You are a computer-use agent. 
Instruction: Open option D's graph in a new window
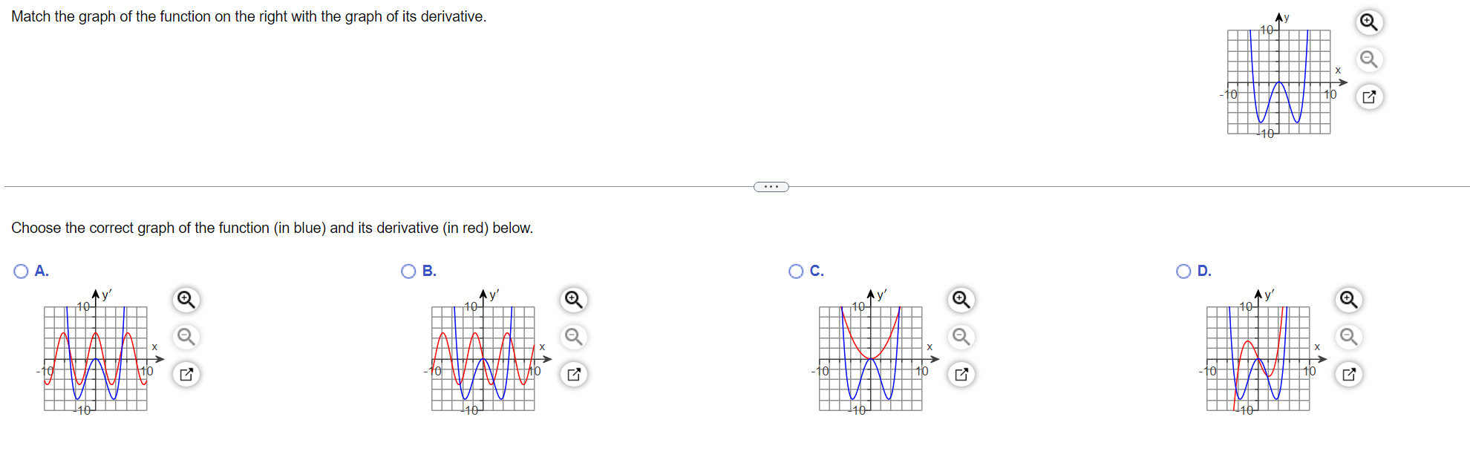1349,374
